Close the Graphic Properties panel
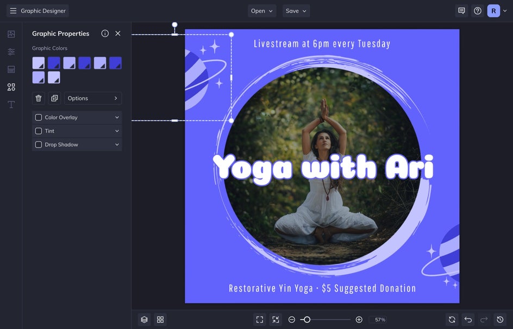 (x=118, y=34)
